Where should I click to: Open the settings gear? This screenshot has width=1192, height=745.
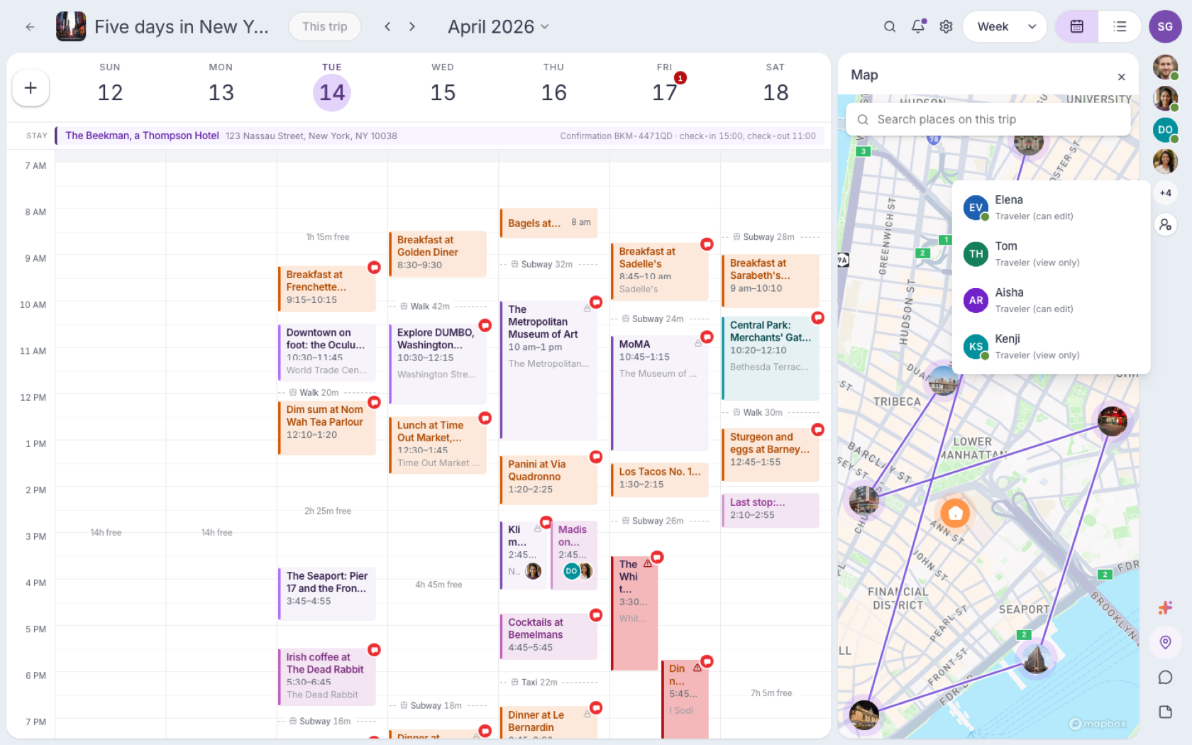(x=946, y=27)
